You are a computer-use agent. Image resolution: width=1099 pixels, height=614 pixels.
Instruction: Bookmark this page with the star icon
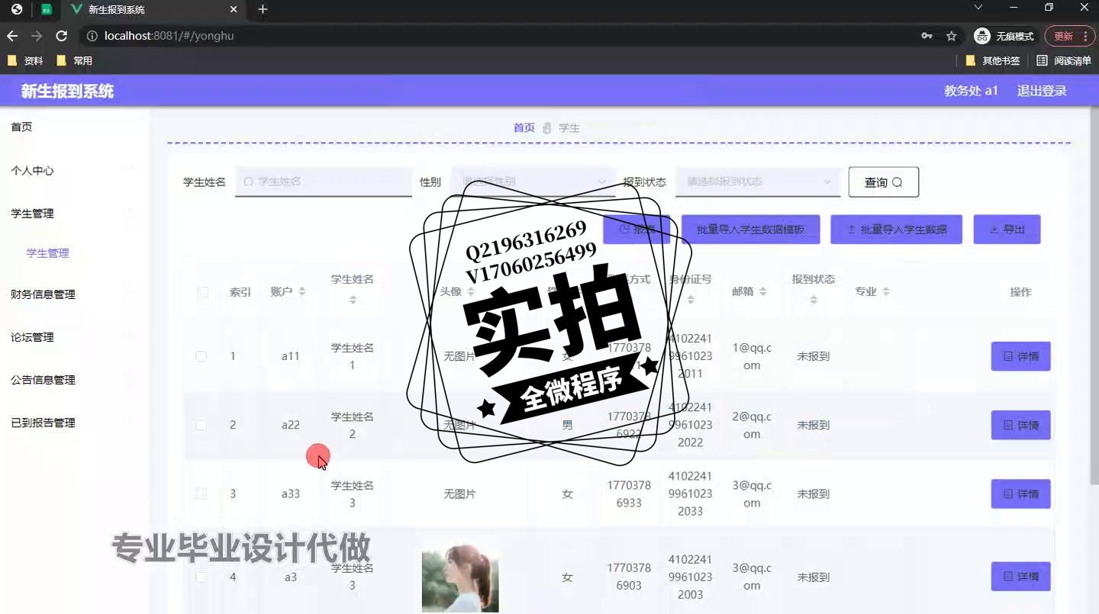click(951, 36)
